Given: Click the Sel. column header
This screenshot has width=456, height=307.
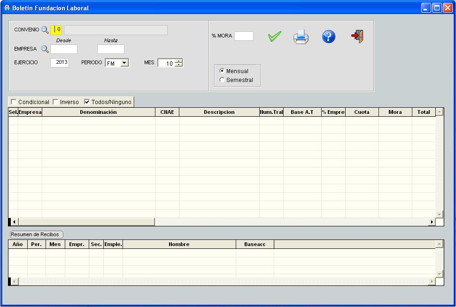Looking at the screenshot, I should coord(13,112).
